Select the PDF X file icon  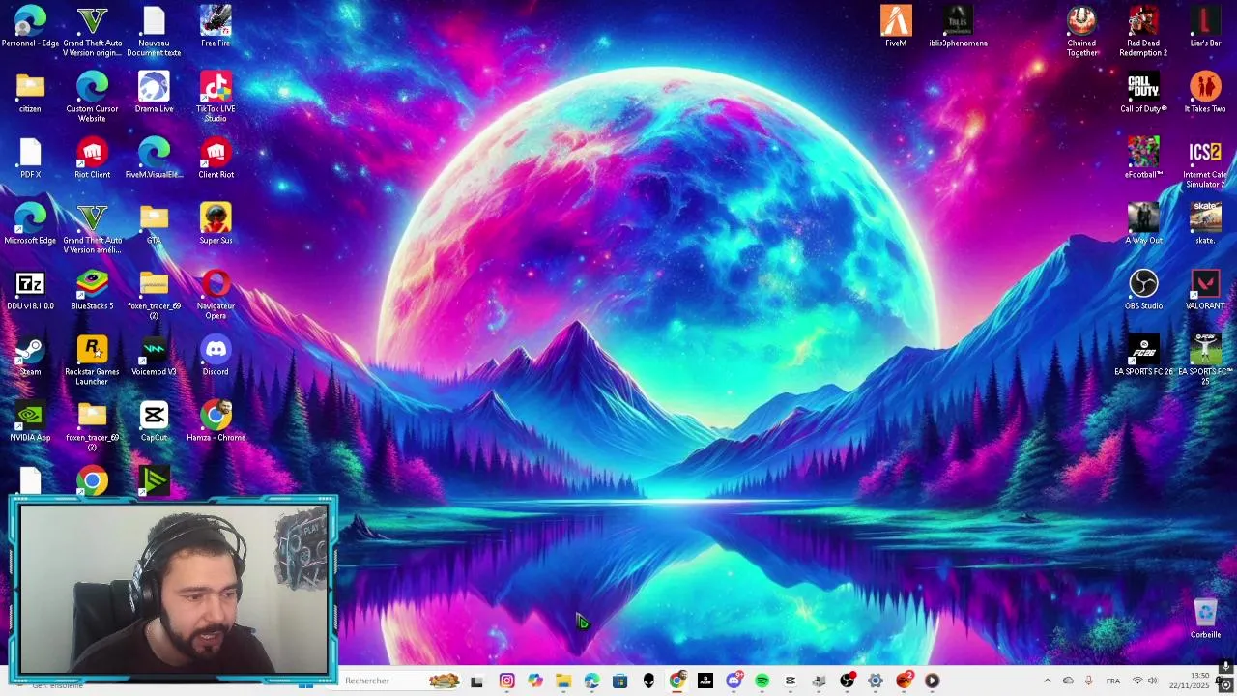coord(30,158)
